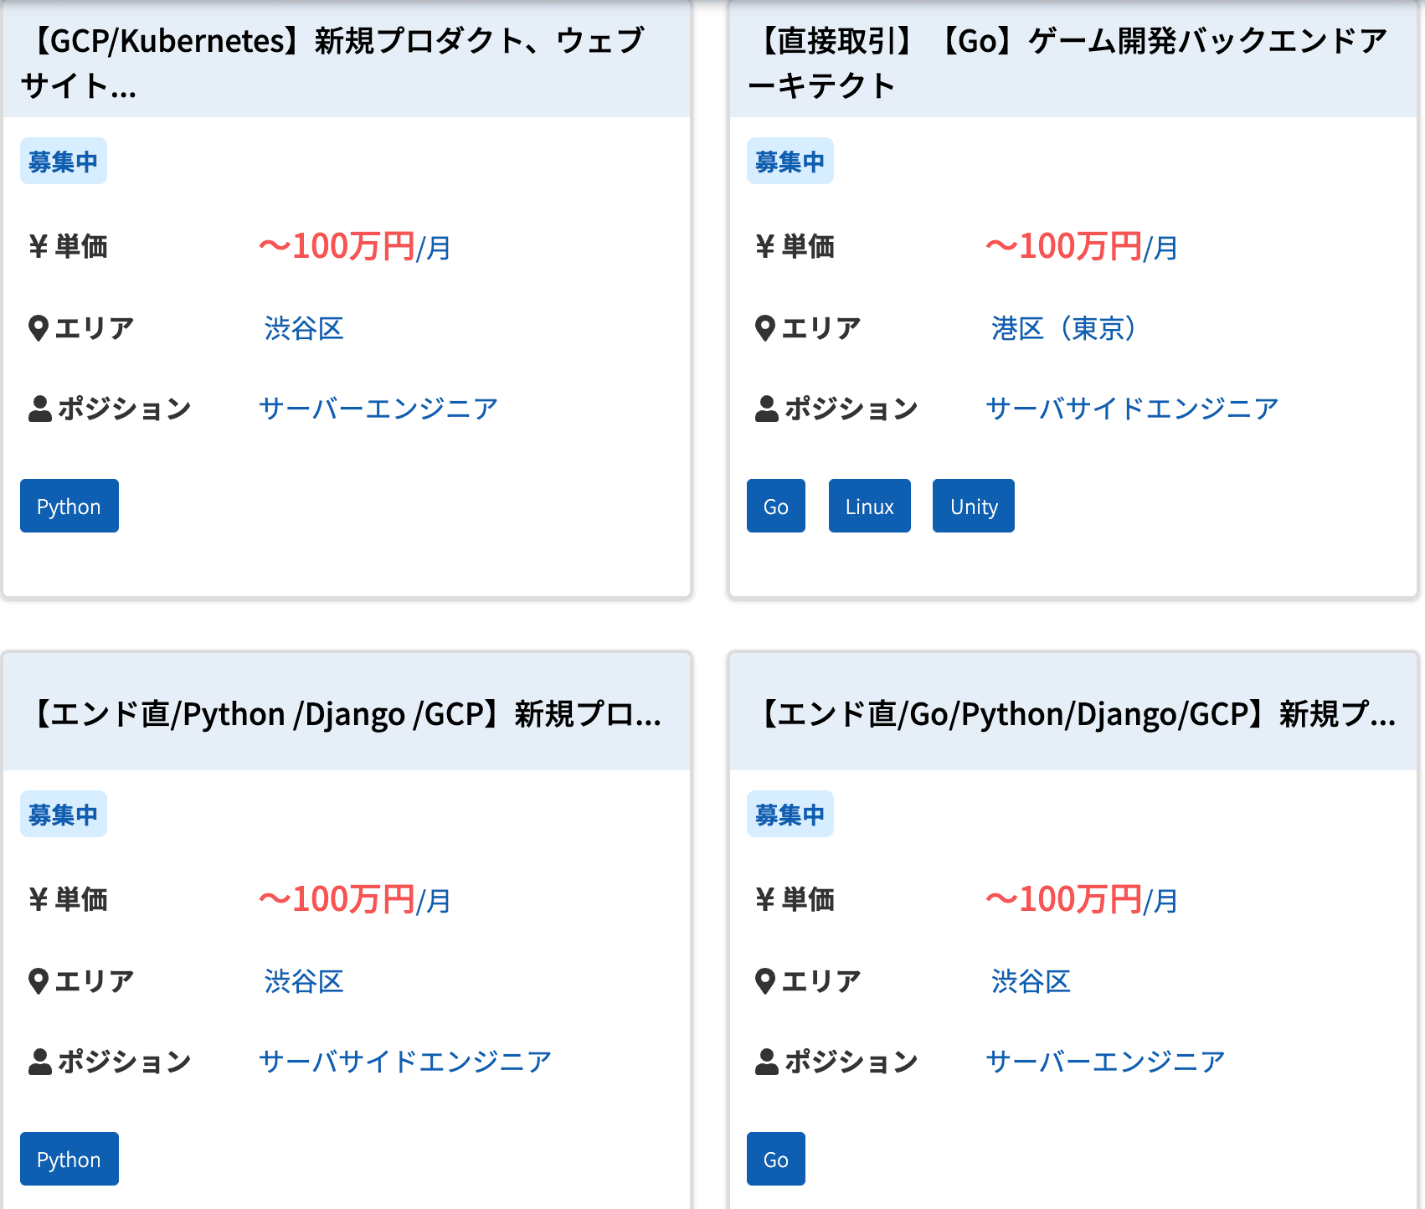Screen dimensions: 1425x1209
Task: Click the person icon in the bottom-left card
Action: [x=39, y=1062]
